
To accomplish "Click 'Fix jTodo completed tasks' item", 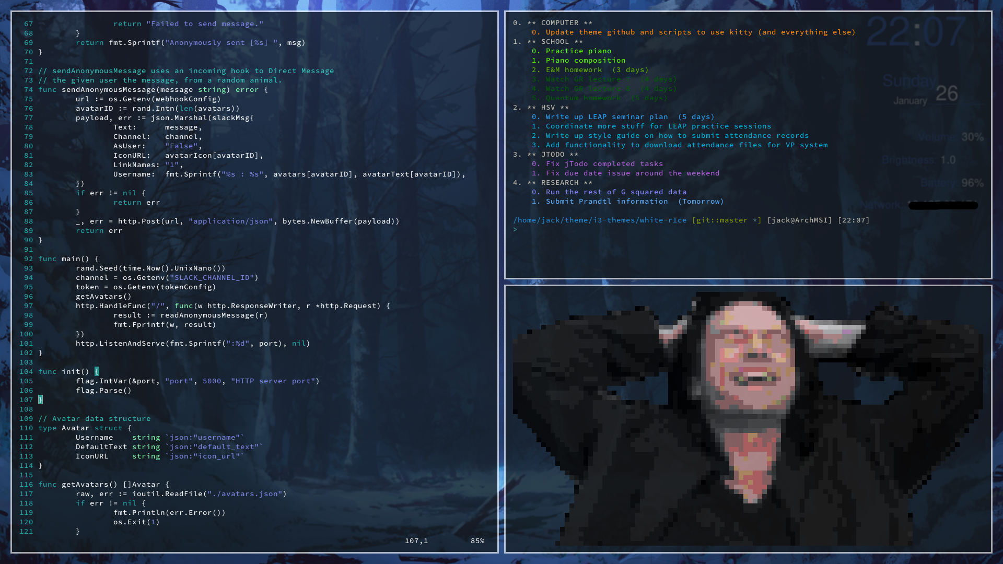I will pyautogui.click(x=604, y=164).
